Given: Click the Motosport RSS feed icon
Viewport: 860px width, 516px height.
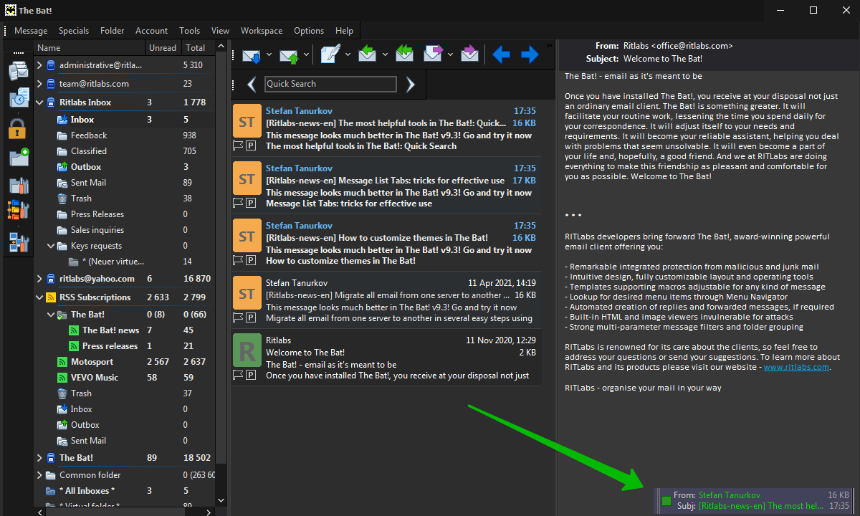Looking at the screenshot, I should 62,362.
